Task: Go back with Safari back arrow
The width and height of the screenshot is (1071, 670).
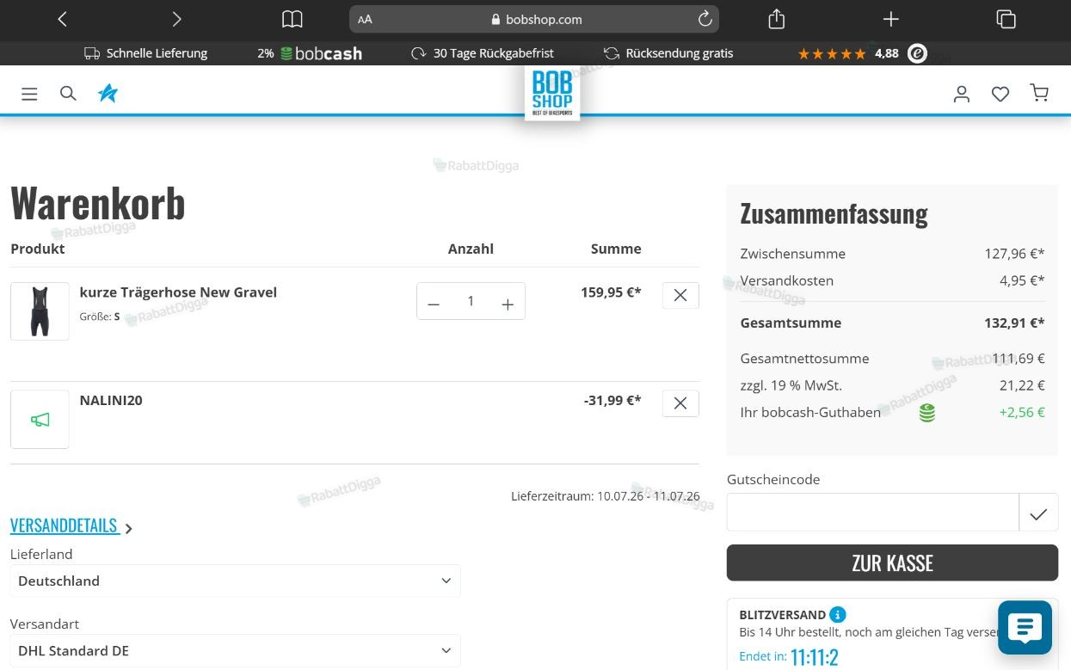Action: point(62,19)
